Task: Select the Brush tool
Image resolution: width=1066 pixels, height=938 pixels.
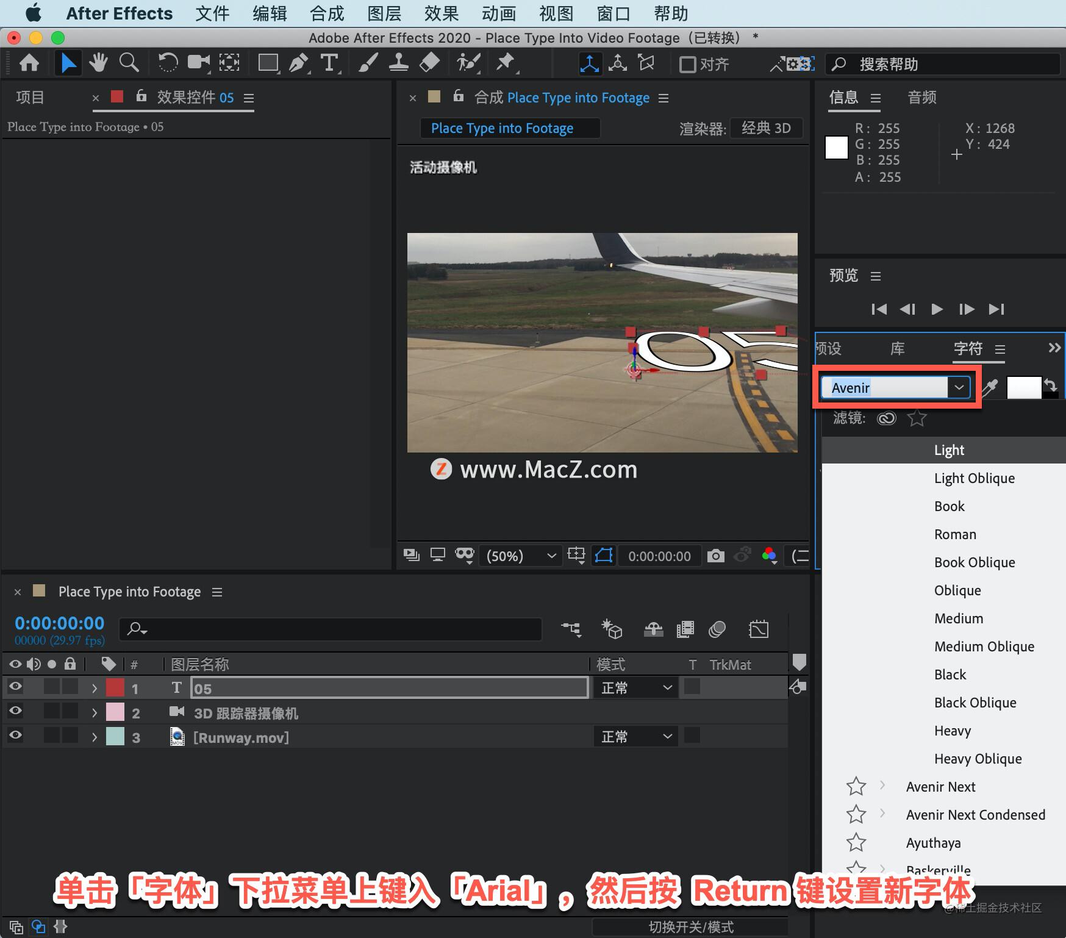Action: click(368, 63)
